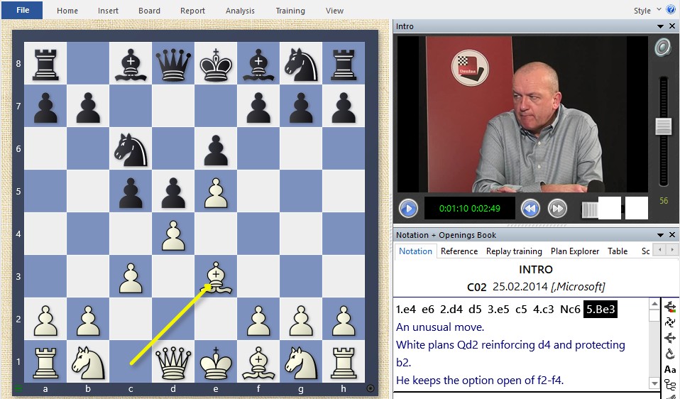Click the volume slider handle

click(663, 126)
